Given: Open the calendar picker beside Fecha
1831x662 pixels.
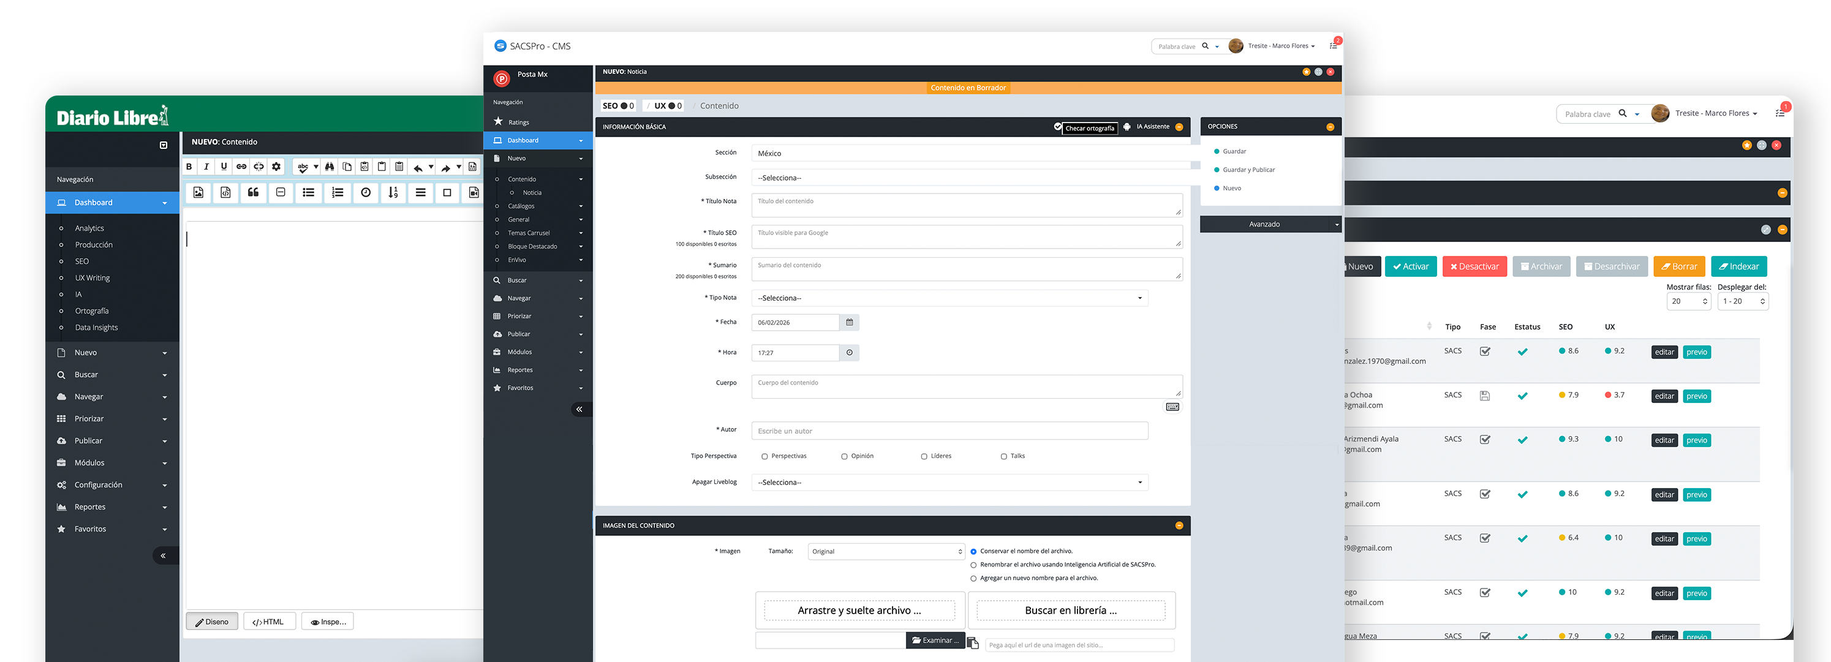Looking at the screenshot, I should pyautogui.click(x=850, y=323).
